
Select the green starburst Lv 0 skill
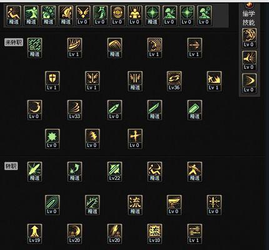pyautogui.click(x=53, y=139)
